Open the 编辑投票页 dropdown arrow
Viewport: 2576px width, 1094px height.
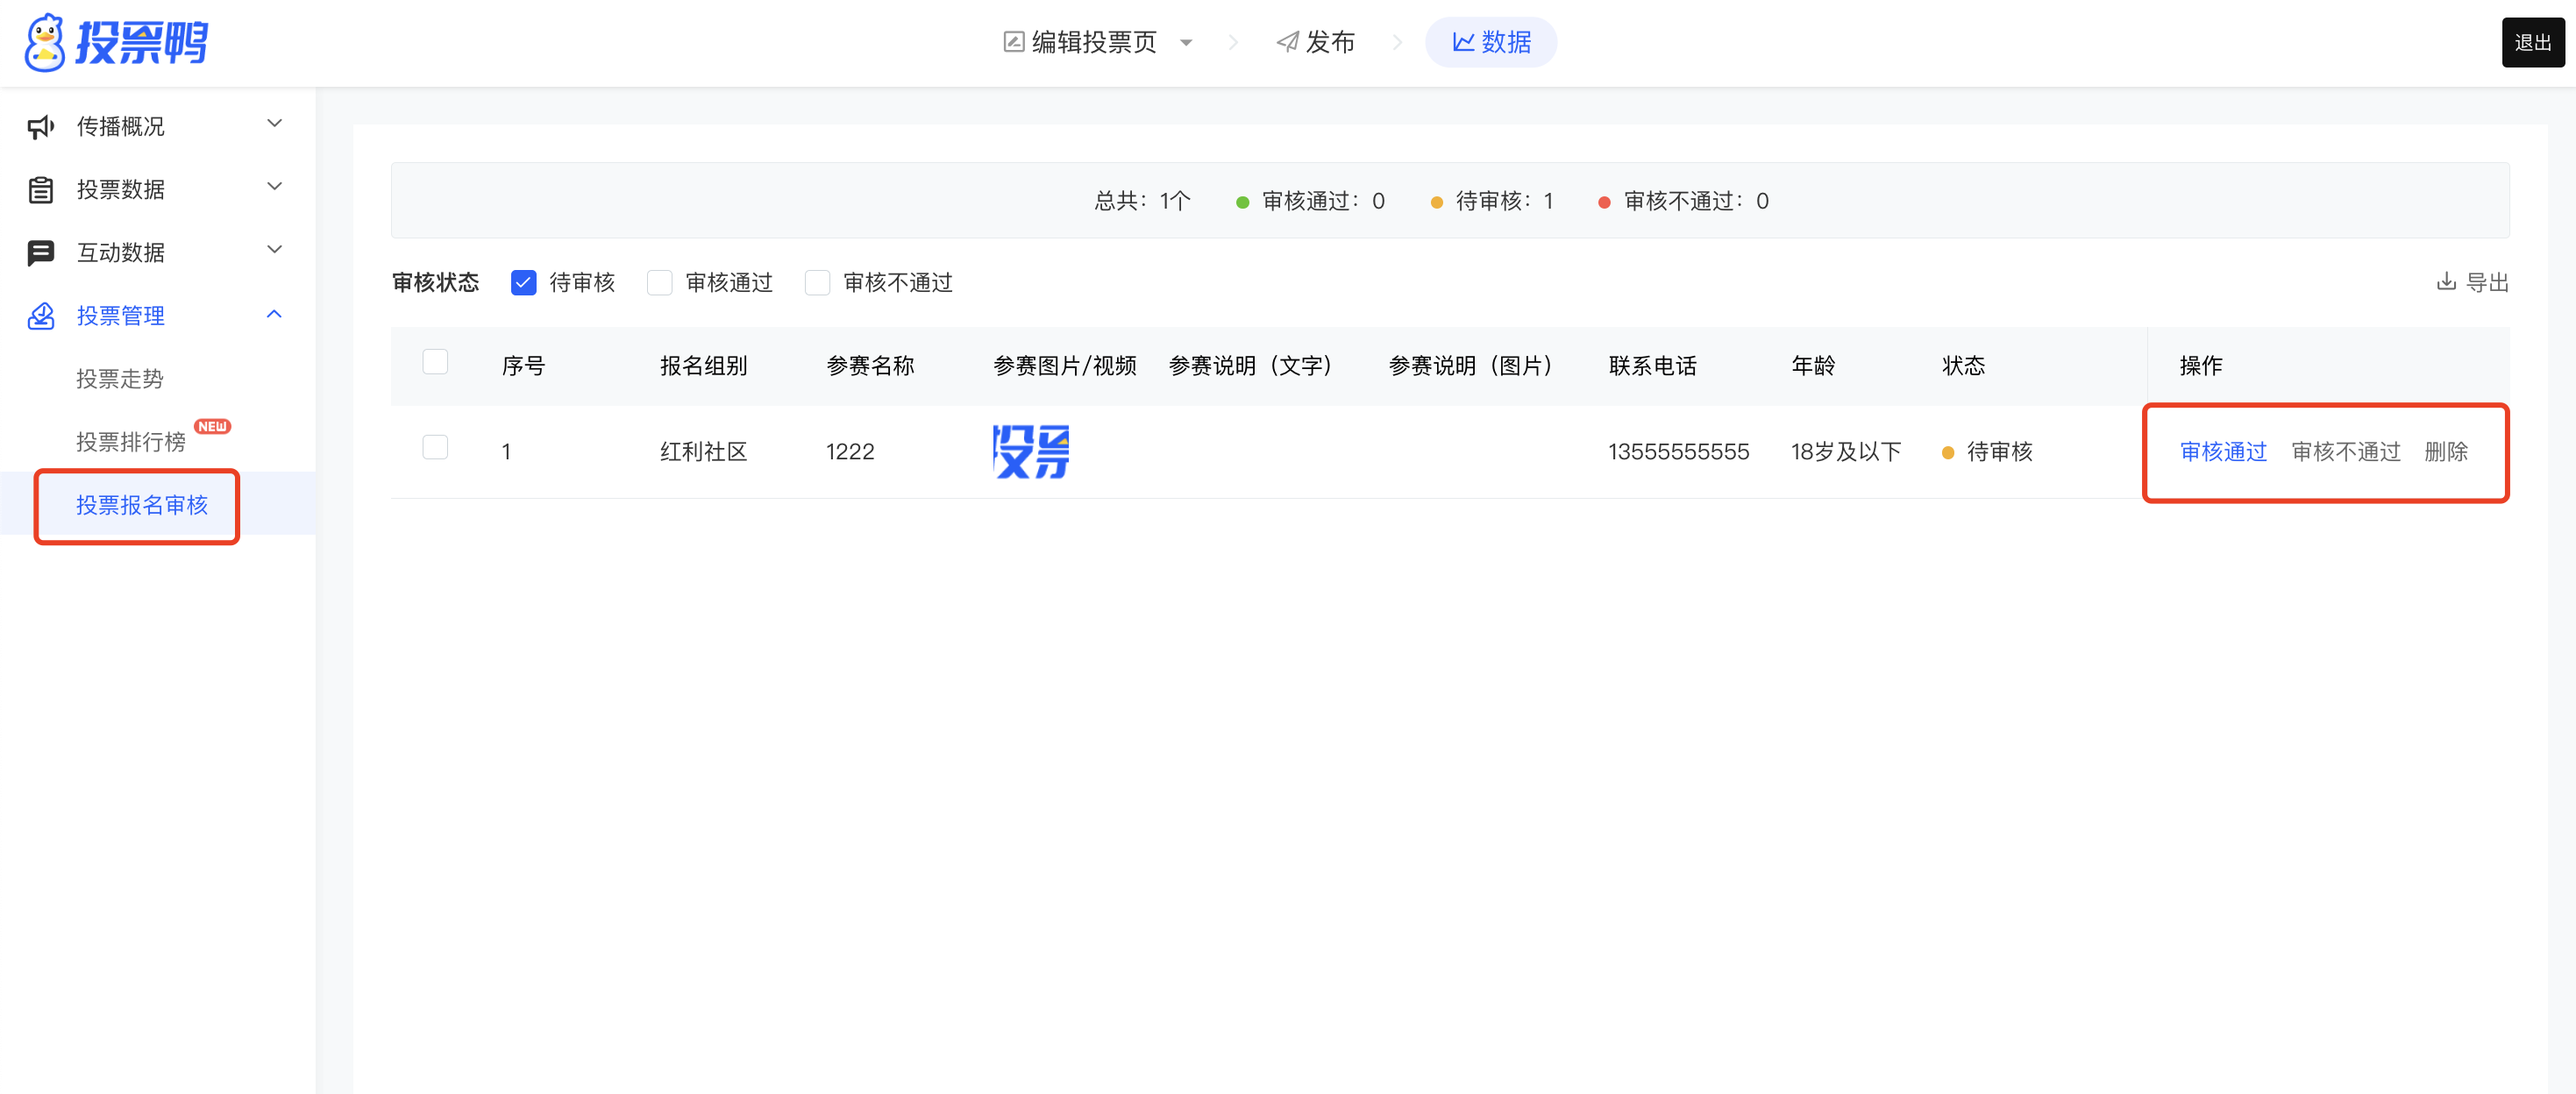(1186, 43)
